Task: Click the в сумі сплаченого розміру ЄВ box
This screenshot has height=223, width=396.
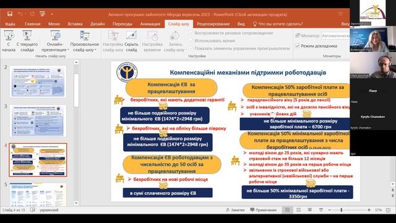Action: pyautogui.click(x=168, y=193)
